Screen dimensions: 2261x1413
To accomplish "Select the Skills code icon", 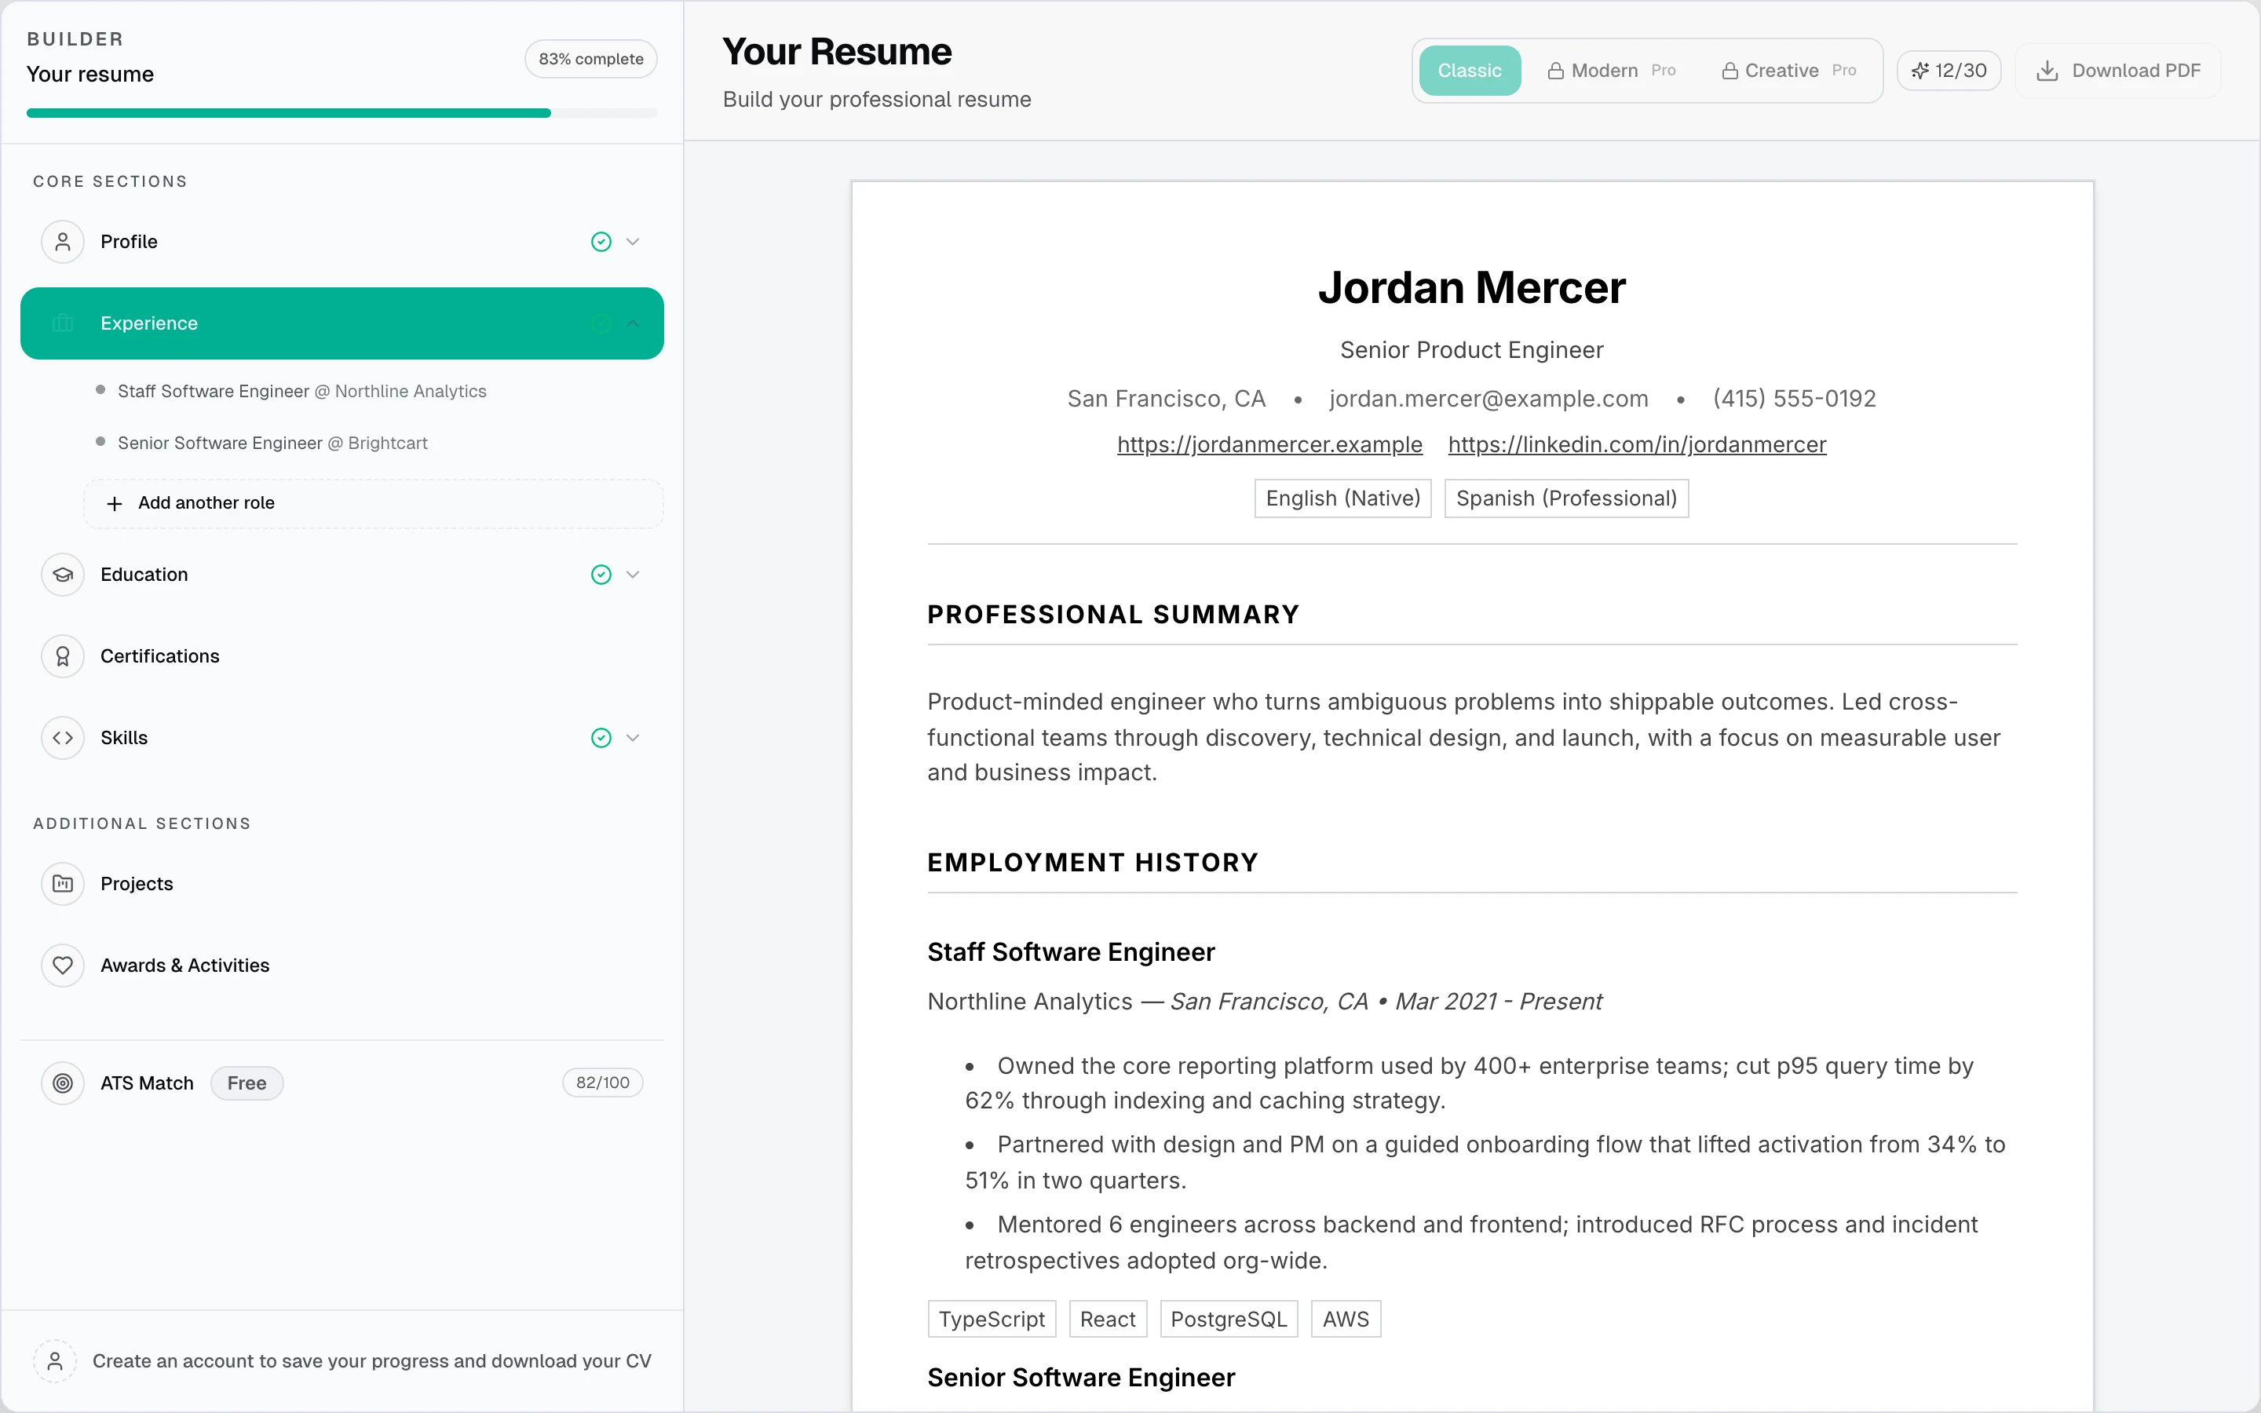I will click(64, 737).
